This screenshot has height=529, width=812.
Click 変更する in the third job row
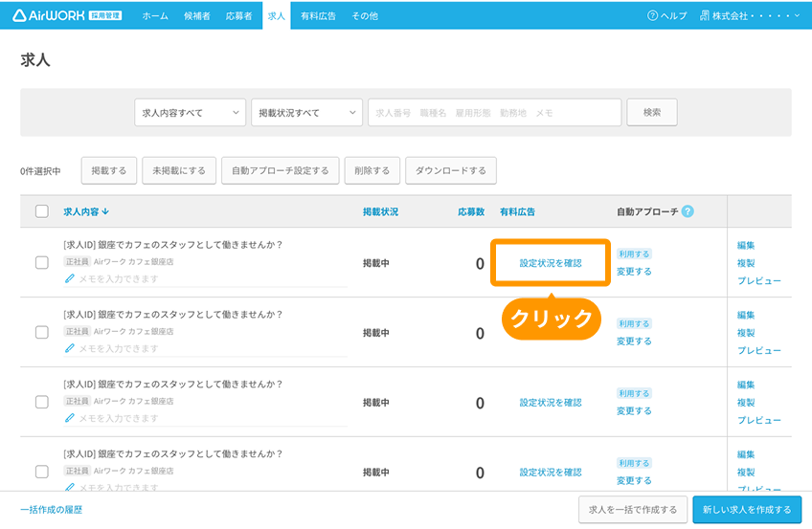coord(634,411)
